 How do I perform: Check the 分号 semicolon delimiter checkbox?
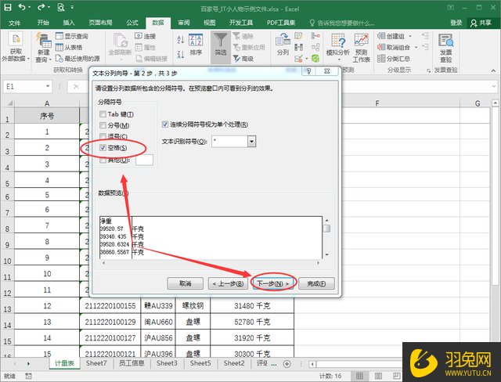point(103,125)
